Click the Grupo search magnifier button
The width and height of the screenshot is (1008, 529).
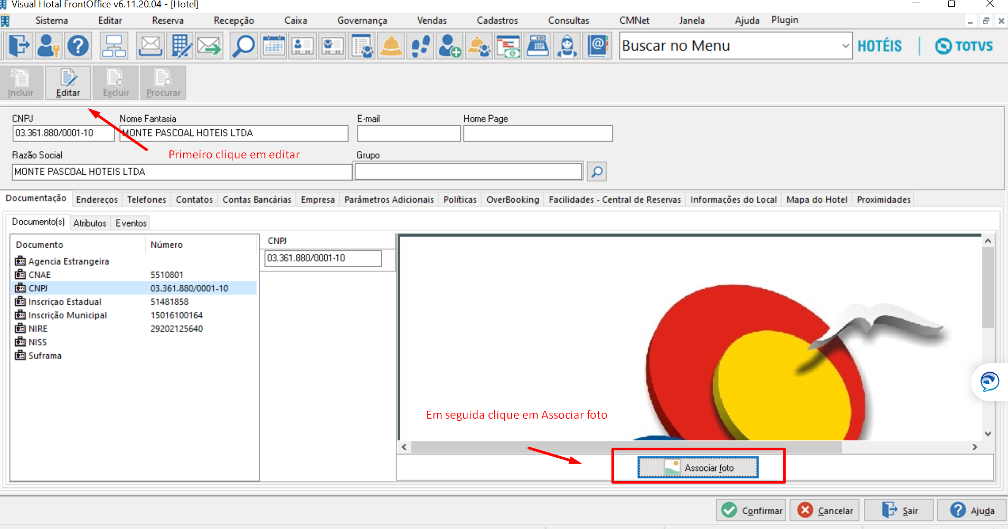pos(597,172)
